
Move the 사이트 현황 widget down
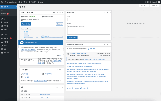point(60,70)
